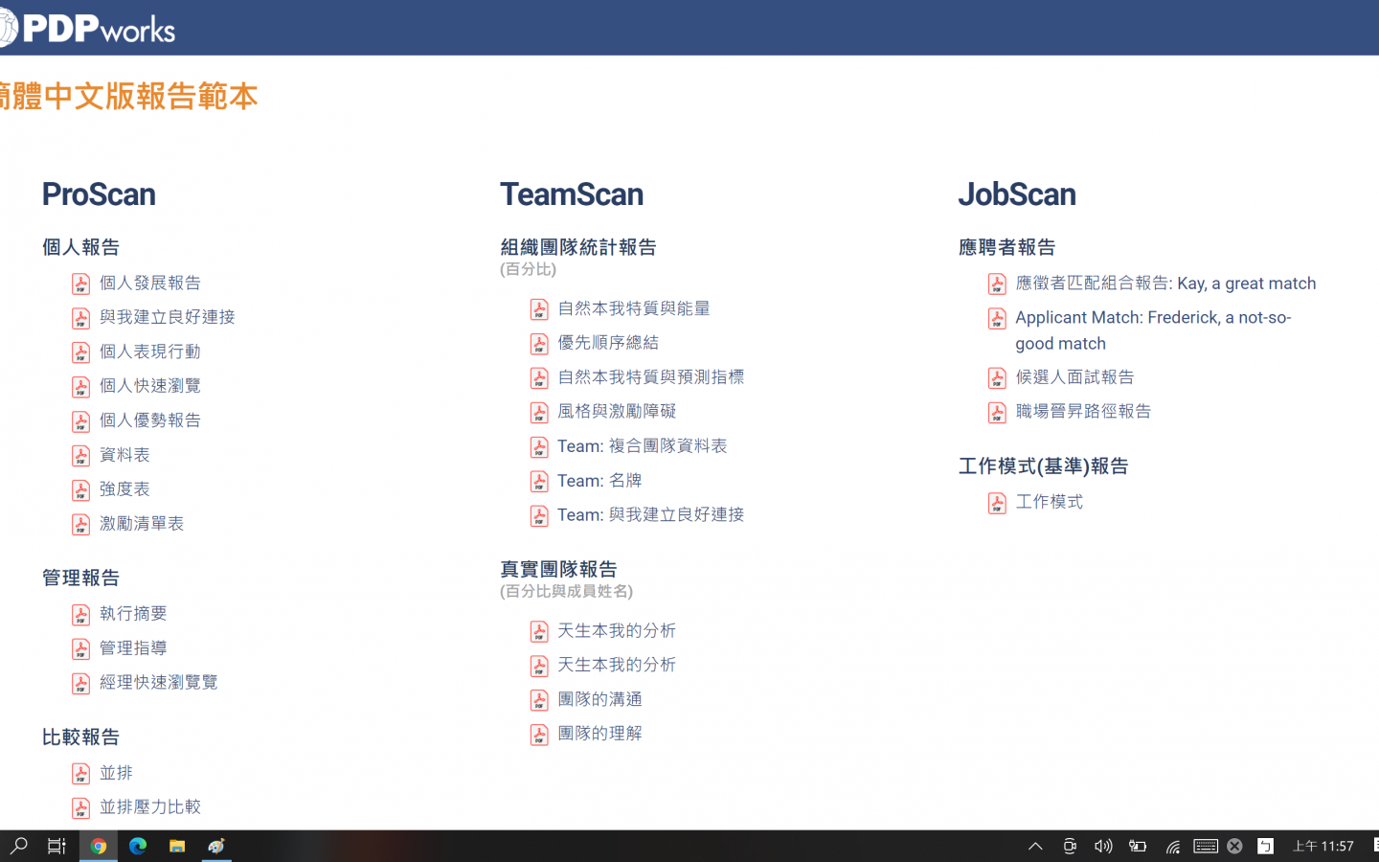Open the PDF icon next to 團隊的理解
The height and width of the screenshot is (862, 1379).
pyautogui.click(x=540, y=735)
